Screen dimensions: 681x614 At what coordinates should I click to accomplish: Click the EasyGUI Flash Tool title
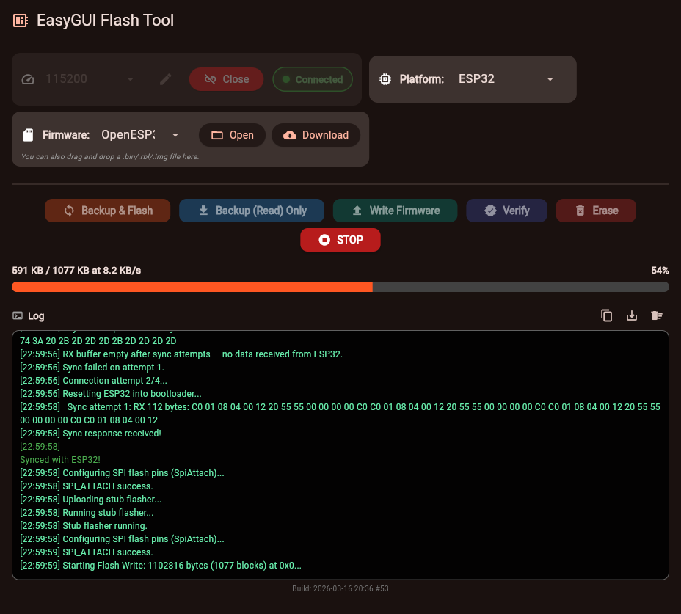click(x=105, y=21)
